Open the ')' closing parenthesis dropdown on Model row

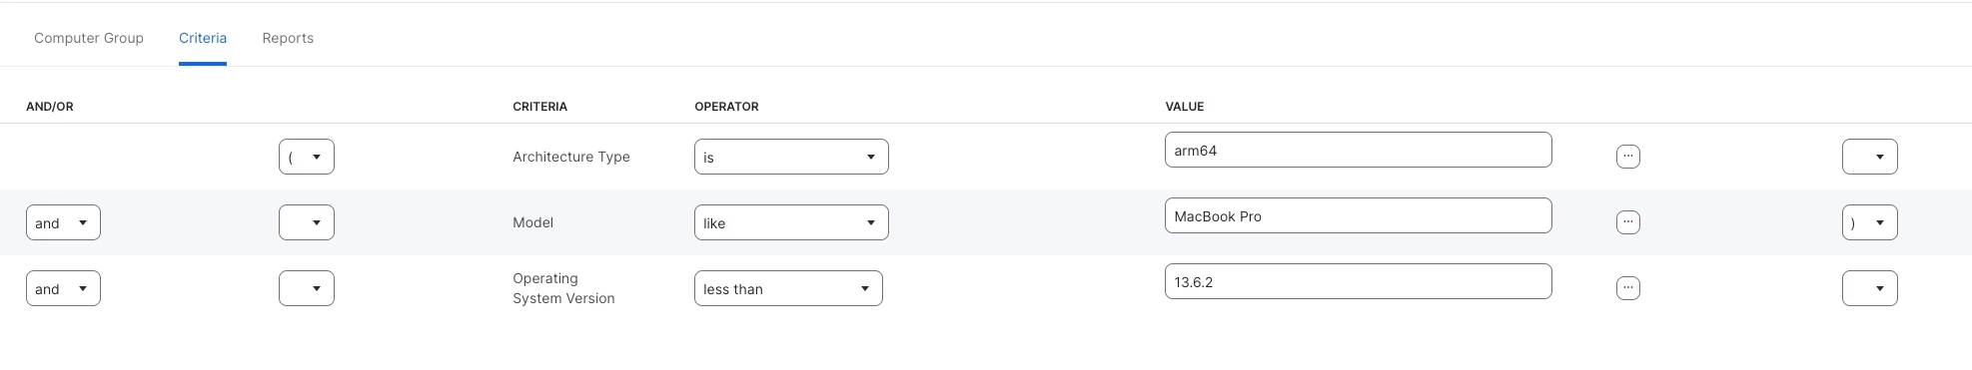point(1869,222)
